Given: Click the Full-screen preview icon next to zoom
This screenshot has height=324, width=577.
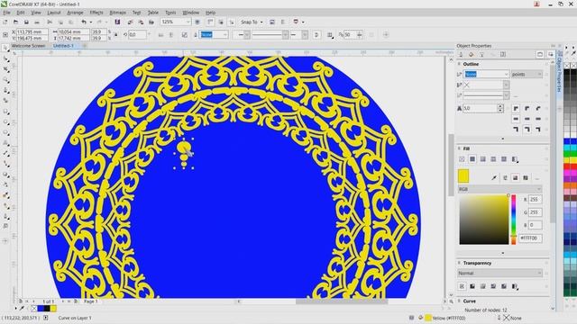Looking at the screenshot, I should click(x=197, y=22).
